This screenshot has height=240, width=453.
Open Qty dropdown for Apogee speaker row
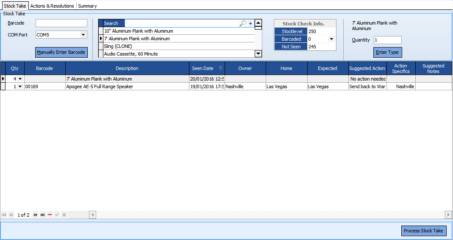point(20,87)
